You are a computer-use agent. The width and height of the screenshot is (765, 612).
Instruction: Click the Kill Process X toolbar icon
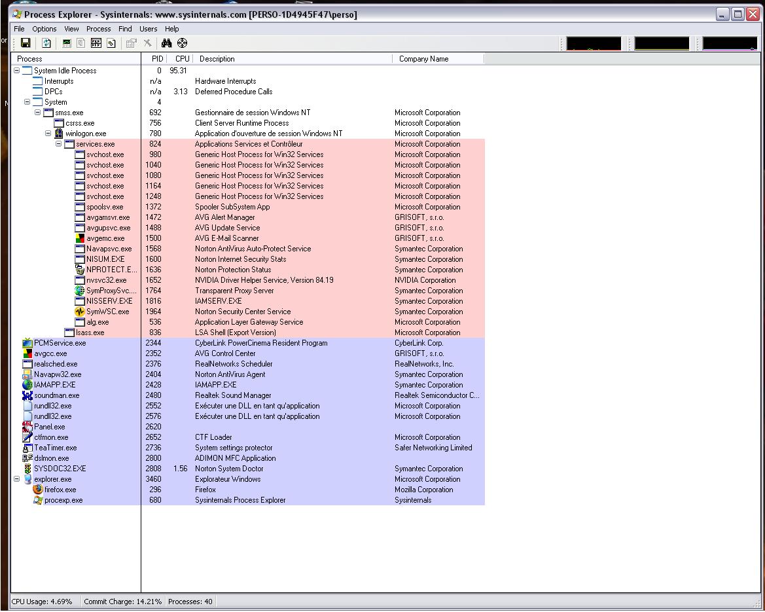pyautogui.click(x=147, y=43)
